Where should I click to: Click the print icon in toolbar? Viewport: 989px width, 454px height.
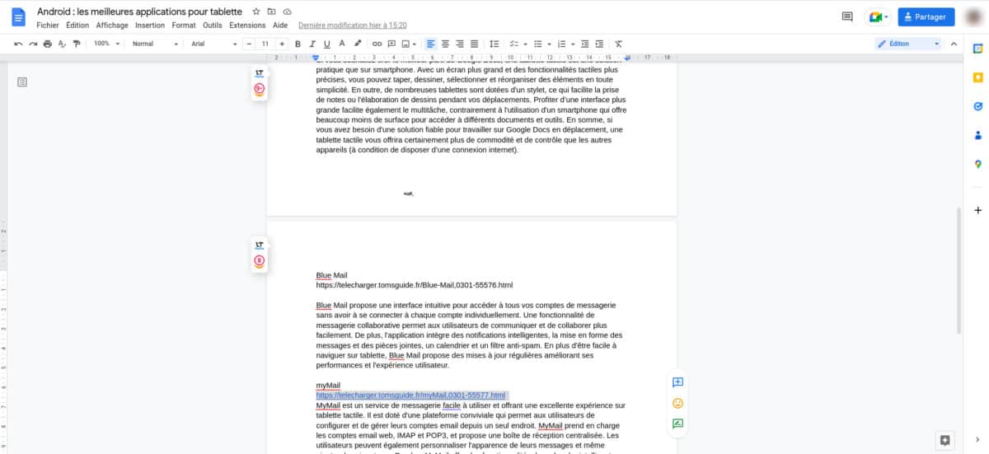[47, 44]
